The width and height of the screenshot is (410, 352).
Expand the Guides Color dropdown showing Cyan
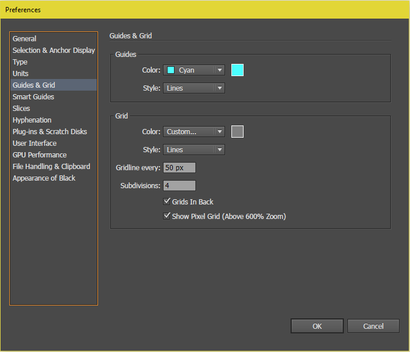[x=194, y=70]
